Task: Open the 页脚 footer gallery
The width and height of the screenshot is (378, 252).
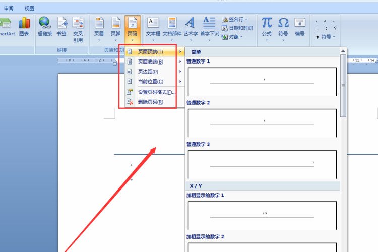Action: coord(116,29)
